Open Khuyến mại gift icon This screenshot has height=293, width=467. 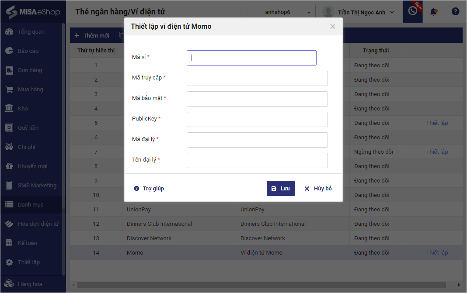pyautogui.click(x=9, y=166)
